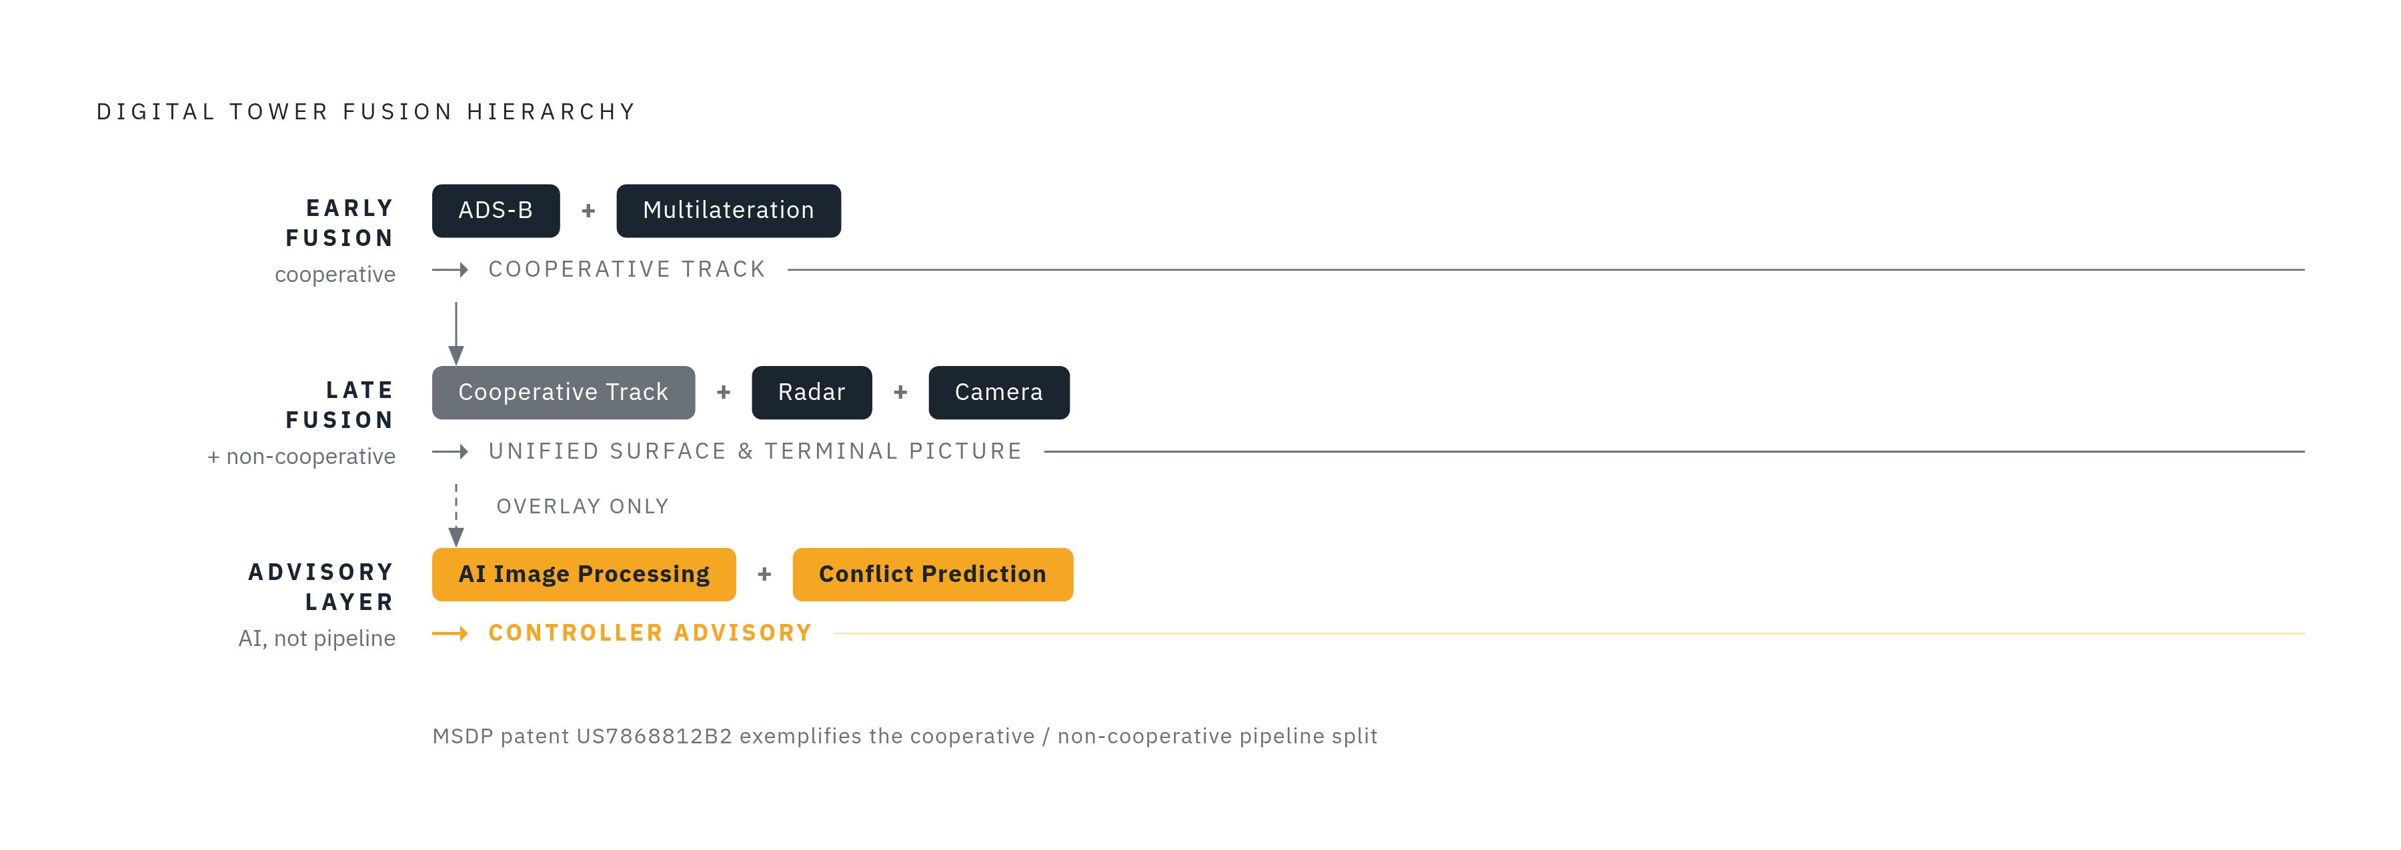Click the arrow before COOPERATIVE TRACK label

[x=450, y=270]
